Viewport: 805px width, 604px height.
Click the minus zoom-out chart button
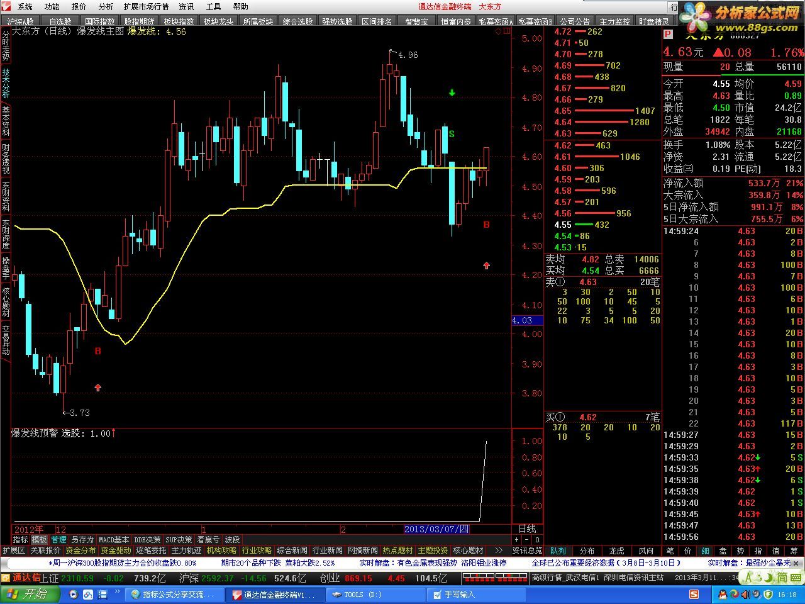pyautogui.click(x=527, y=540)
